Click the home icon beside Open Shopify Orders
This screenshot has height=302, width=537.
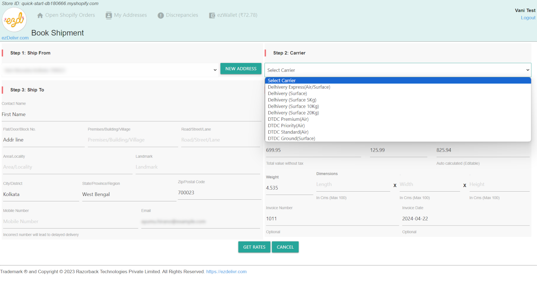click(x=40, y=15)
